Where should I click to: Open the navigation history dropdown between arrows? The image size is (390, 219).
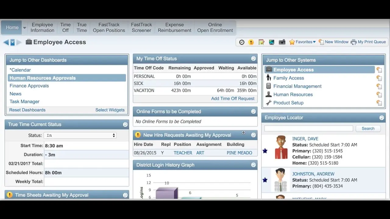pyautogui.click(x=12, y=42)
